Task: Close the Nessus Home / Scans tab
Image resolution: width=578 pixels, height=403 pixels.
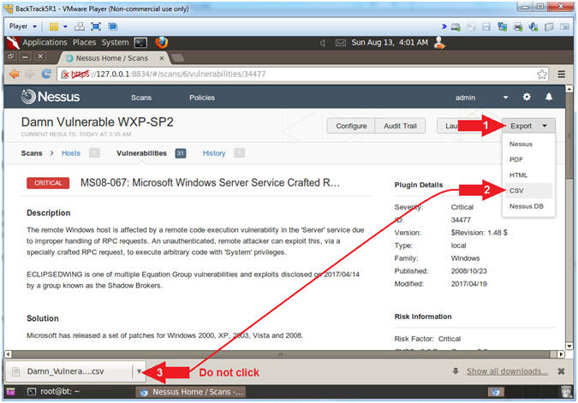Action: (162, 58)
